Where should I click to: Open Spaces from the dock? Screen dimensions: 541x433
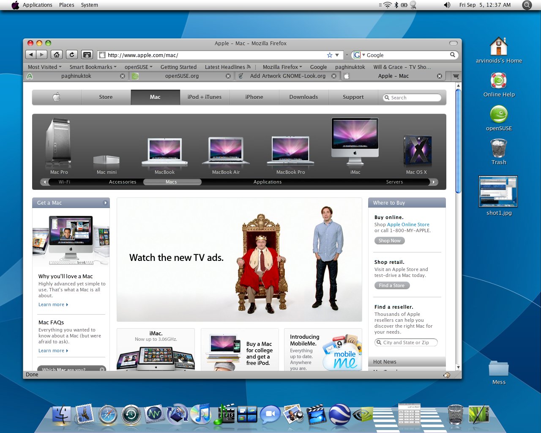(247, 414)
